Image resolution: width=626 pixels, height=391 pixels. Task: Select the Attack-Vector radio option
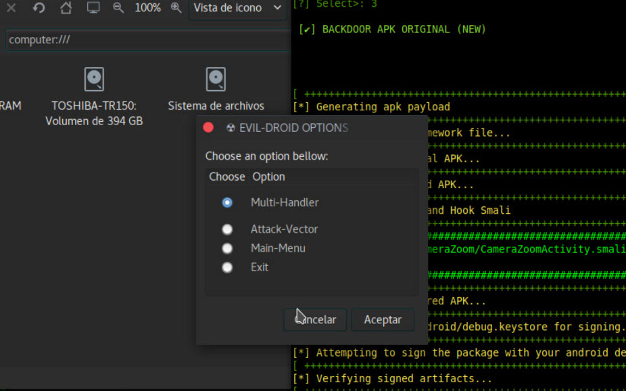pyautogui.click(x=227, y=229)
